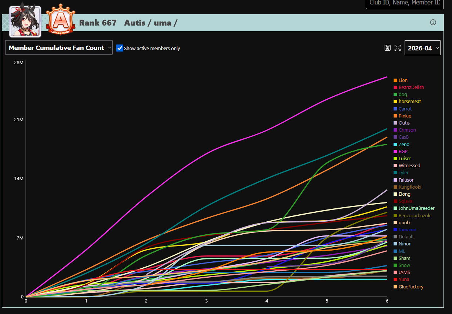Click quob legend entry
The width and height of the screenshot is (452, 314).
coord(402,222)
